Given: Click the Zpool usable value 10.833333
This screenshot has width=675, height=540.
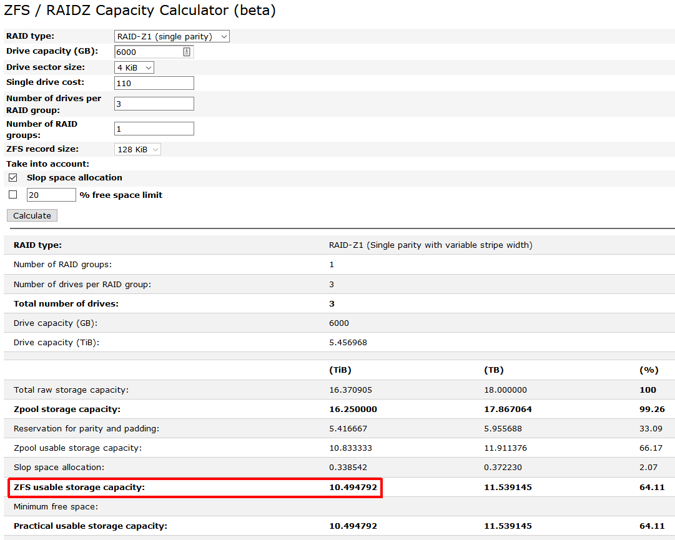Looking at the screenshot, I should pos(350,448).
